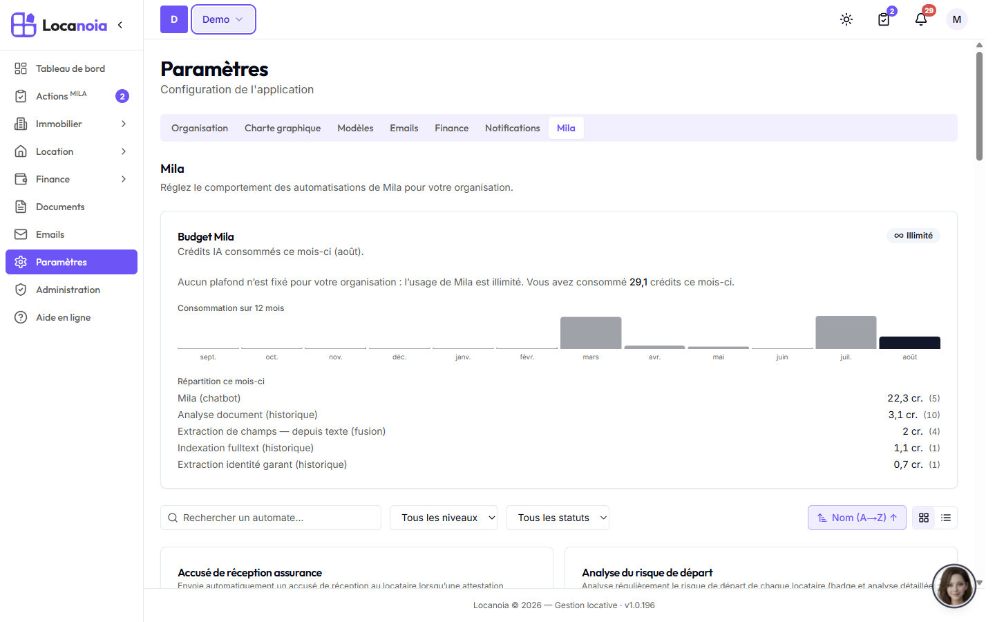Viewport: 995px width, 622px height.
Task: Select the Finance settings tab
Action: tap(452, 128)
